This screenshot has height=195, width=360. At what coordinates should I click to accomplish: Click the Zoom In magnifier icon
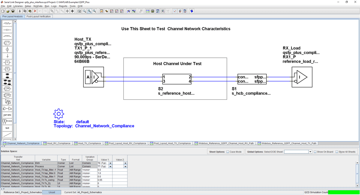pyautogui.click(x=89, y=11)
